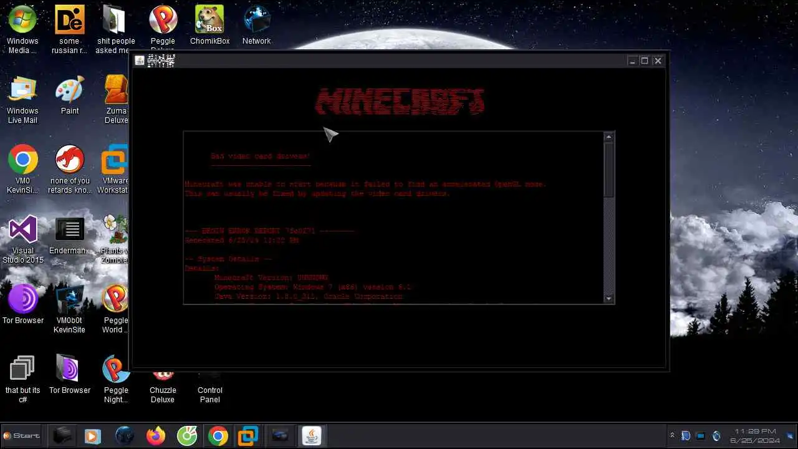Click the Start button on the taskbar

(22, 436)
